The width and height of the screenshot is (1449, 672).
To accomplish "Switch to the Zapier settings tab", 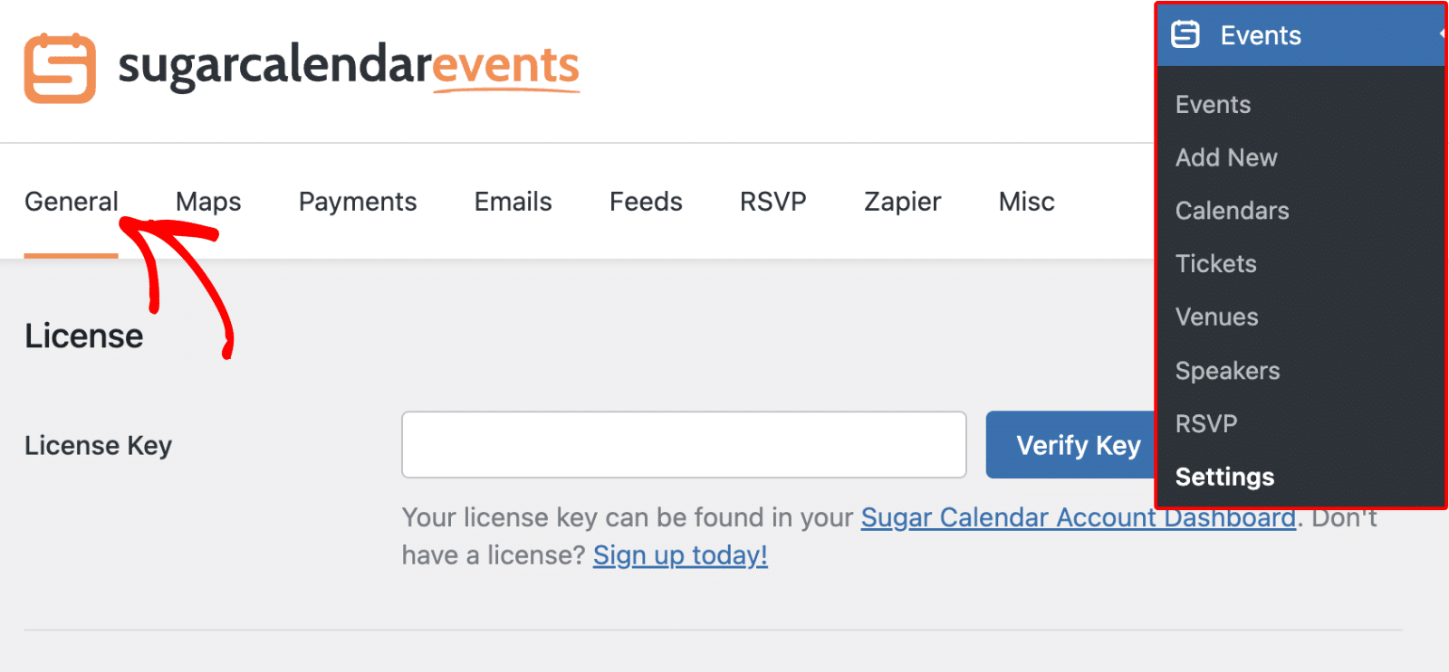I will pos(902,202).
